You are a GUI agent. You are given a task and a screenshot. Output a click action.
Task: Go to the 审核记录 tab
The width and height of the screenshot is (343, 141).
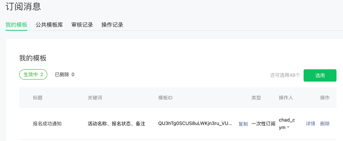[82, 25]
